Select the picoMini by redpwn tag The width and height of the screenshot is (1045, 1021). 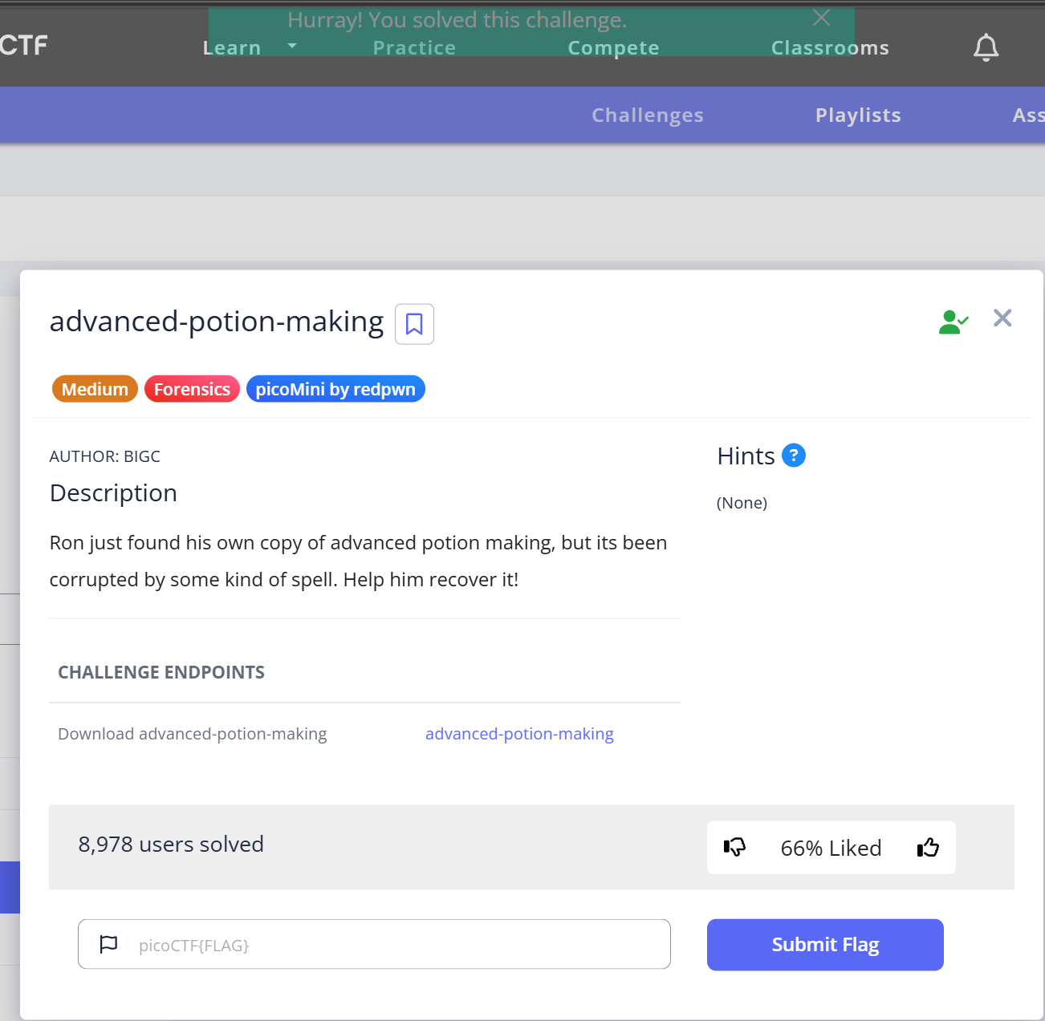pyautogui.click(x=335, y=389)
